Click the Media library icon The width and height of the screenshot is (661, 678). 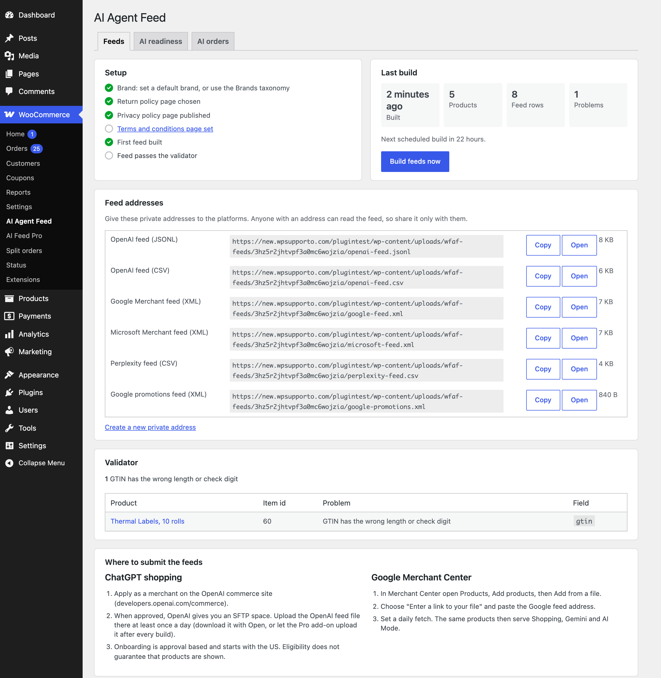click(x=9, y=56)
